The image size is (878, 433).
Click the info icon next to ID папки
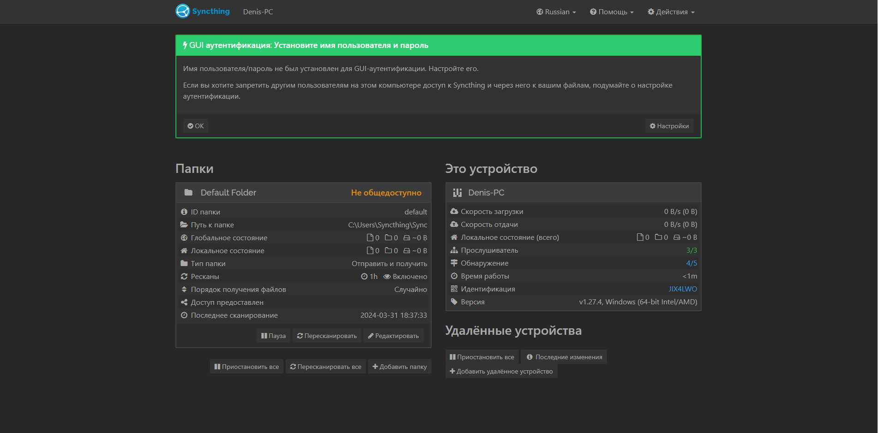(184, 212)
